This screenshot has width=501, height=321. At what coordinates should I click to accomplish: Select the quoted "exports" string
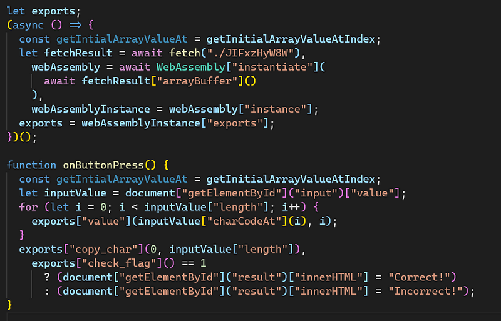(235, 123)
